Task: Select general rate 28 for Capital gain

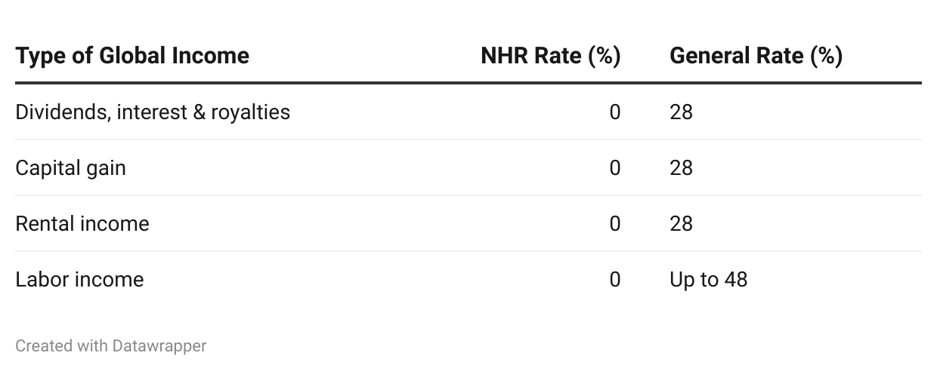Action: pyautogui.click(x=681, y=168)
